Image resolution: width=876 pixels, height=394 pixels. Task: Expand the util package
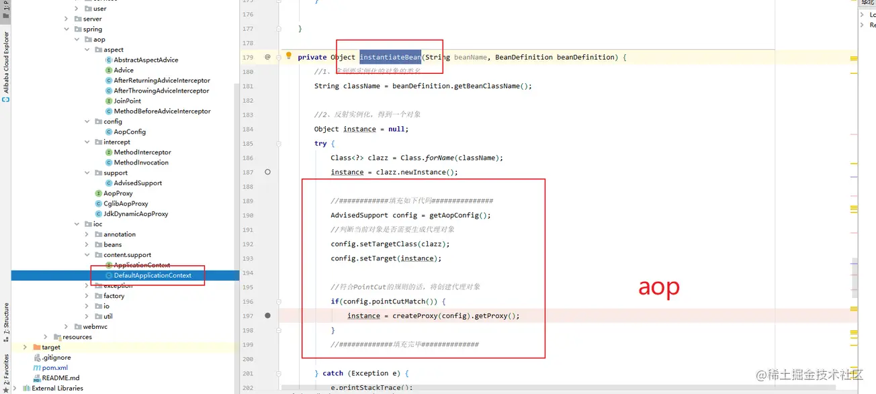click(87, 316)
